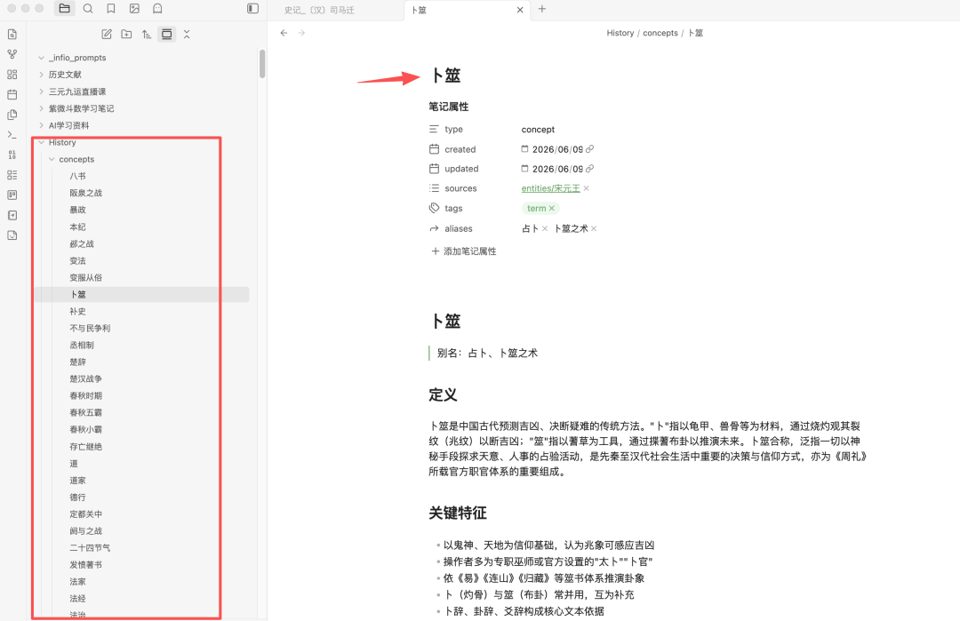Open daily note calendar icon in ribbon

[12, 95]
